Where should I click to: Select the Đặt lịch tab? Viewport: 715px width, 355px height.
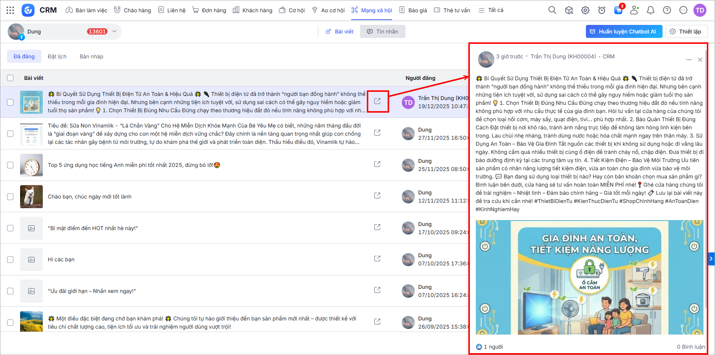[x=57, y=57]
